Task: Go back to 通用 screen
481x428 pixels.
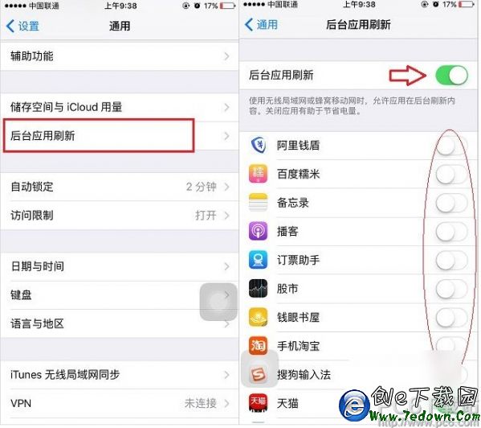Action: (x=261, y=25)
